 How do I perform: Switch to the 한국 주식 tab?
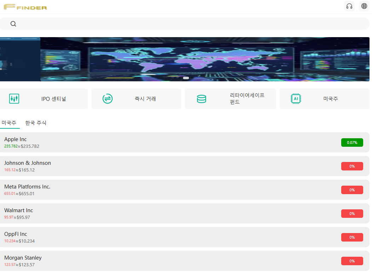[x=36, y=123]
